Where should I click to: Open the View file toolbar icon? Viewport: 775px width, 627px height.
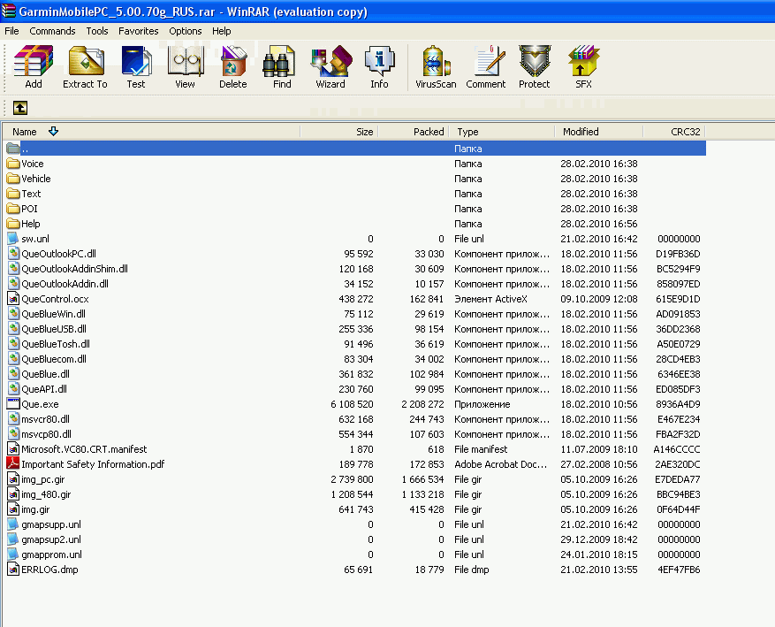coord(185,67)
